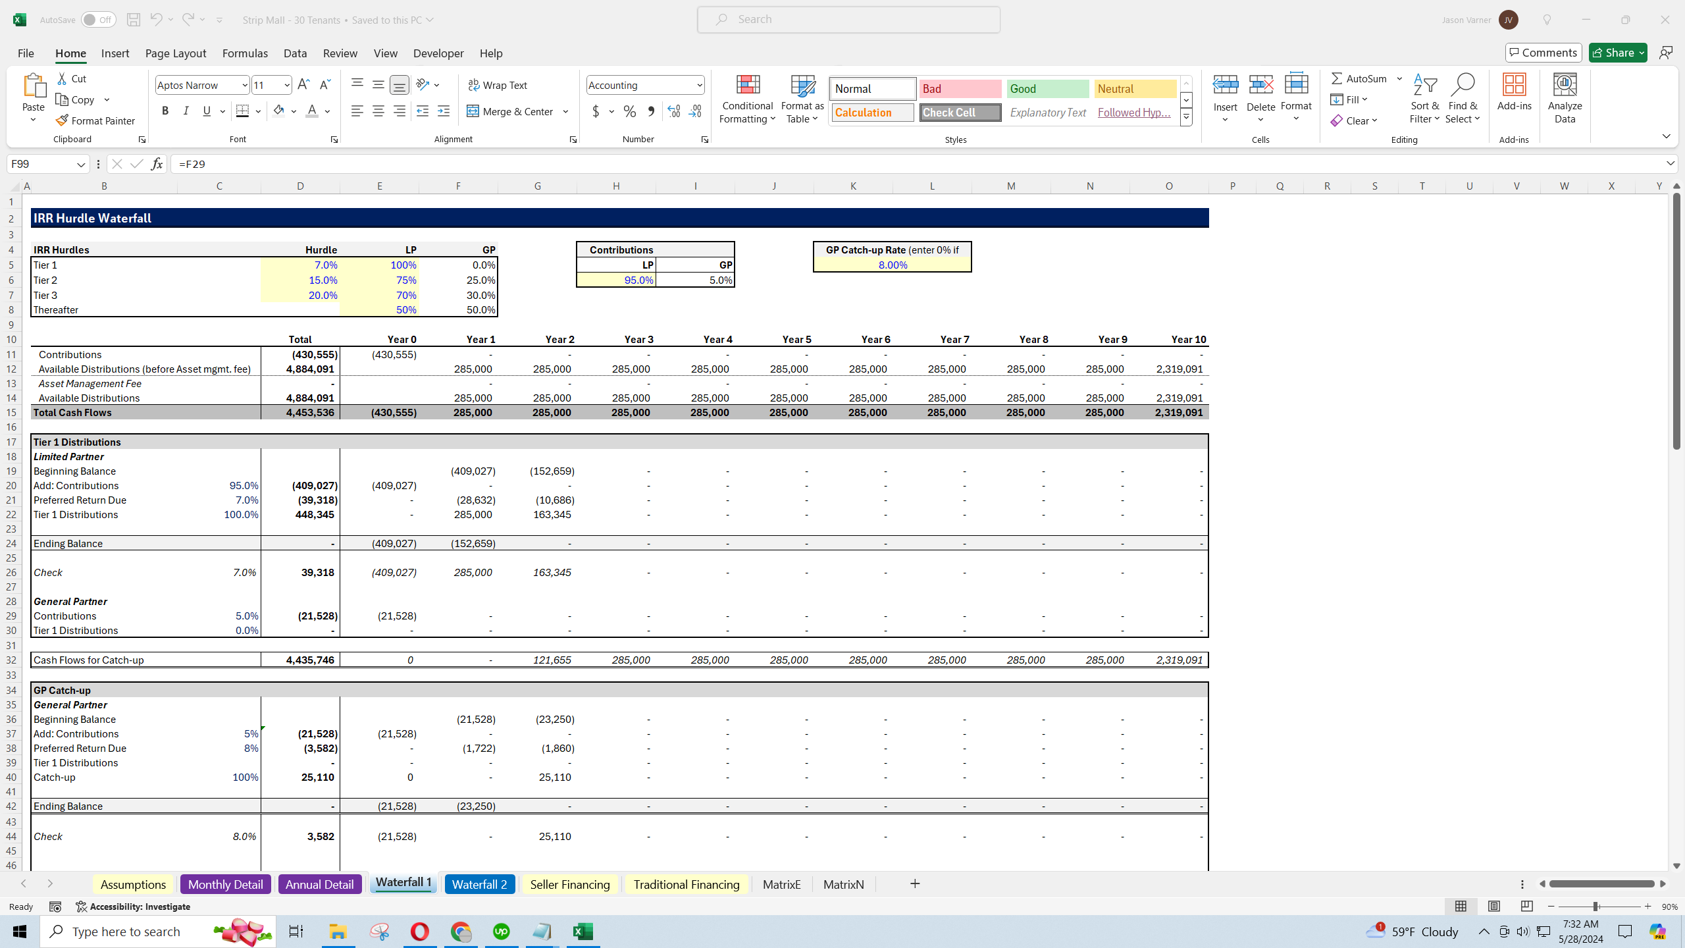Toggle Italic formatting
Image resolution: width=1685 pixels, height=948 pixels.
(186, 111)
